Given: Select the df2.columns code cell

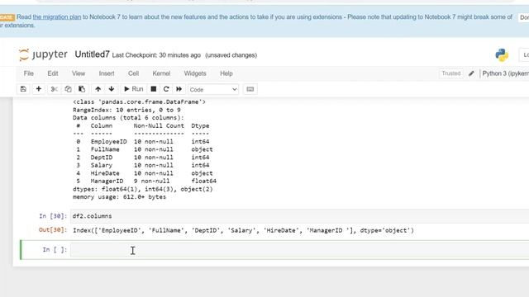Looking at the screenshot, I should [299, 216].
